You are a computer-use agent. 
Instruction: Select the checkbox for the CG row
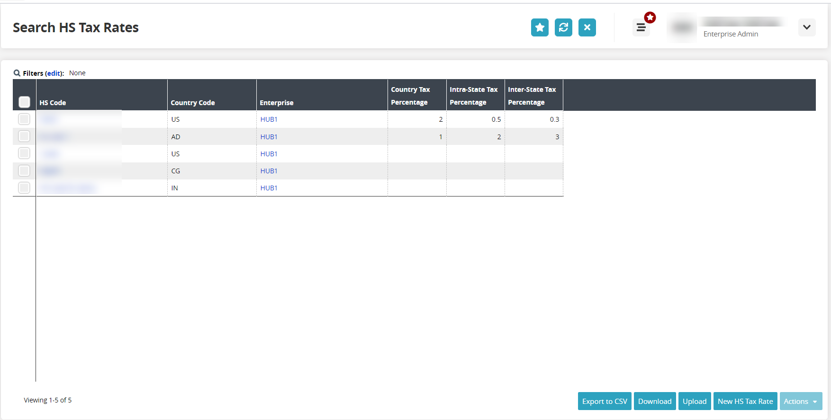[x=24, y=170]
